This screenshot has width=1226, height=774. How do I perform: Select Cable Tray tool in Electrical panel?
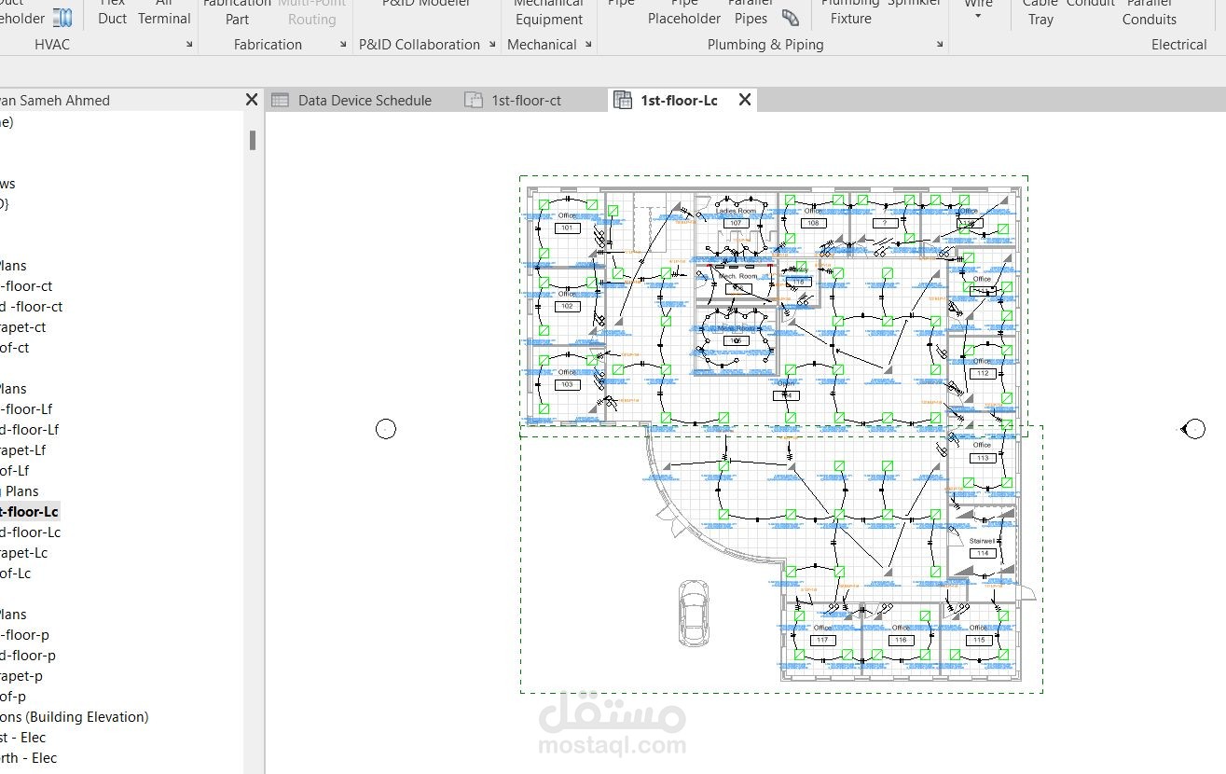(x=1040, y=11)
